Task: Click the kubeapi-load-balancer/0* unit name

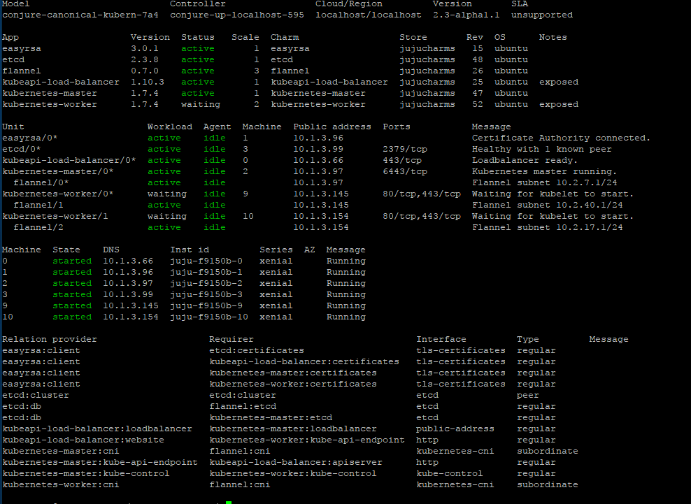Action: (69, 160)
